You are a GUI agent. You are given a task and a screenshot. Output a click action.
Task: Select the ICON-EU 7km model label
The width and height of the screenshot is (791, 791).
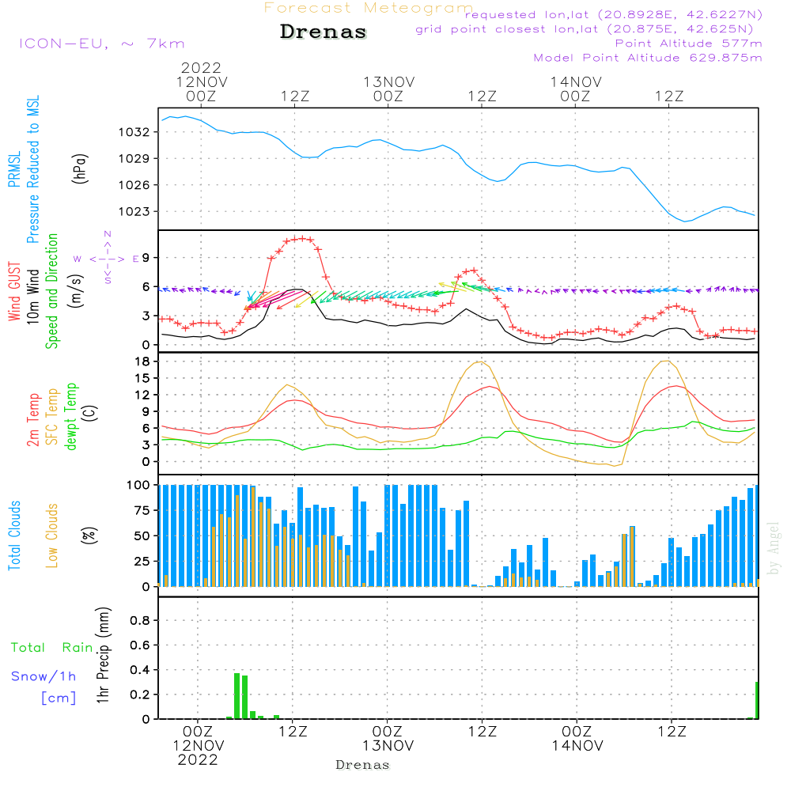[102, 44]
